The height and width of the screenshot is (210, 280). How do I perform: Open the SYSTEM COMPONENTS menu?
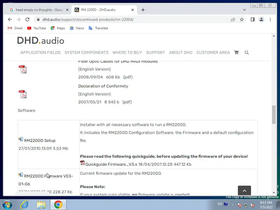click(x=86, y=52)
